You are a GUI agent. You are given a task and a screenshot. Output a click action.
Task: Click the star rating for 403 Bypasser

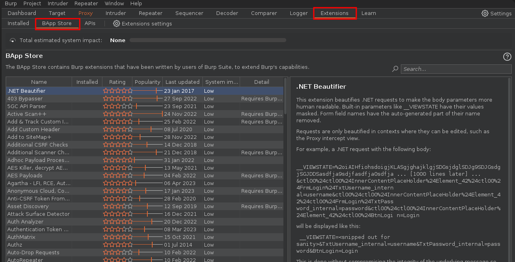tap(117, 98)
